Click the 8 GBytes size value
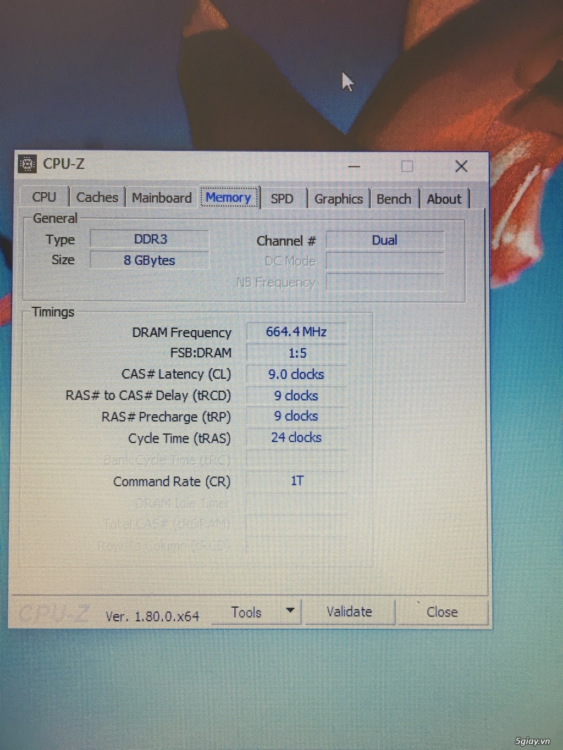 [150, 260]
